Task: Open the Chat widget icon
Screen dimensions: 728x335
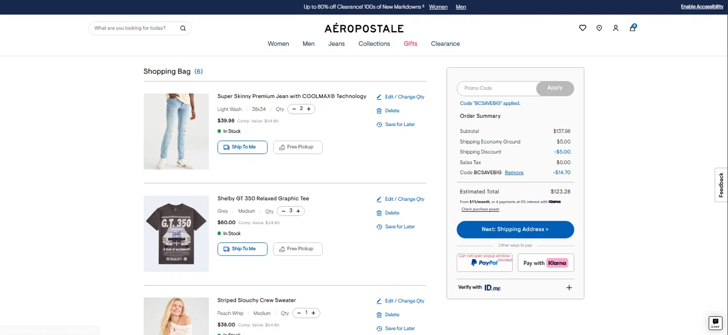Action: click(715, 323)
